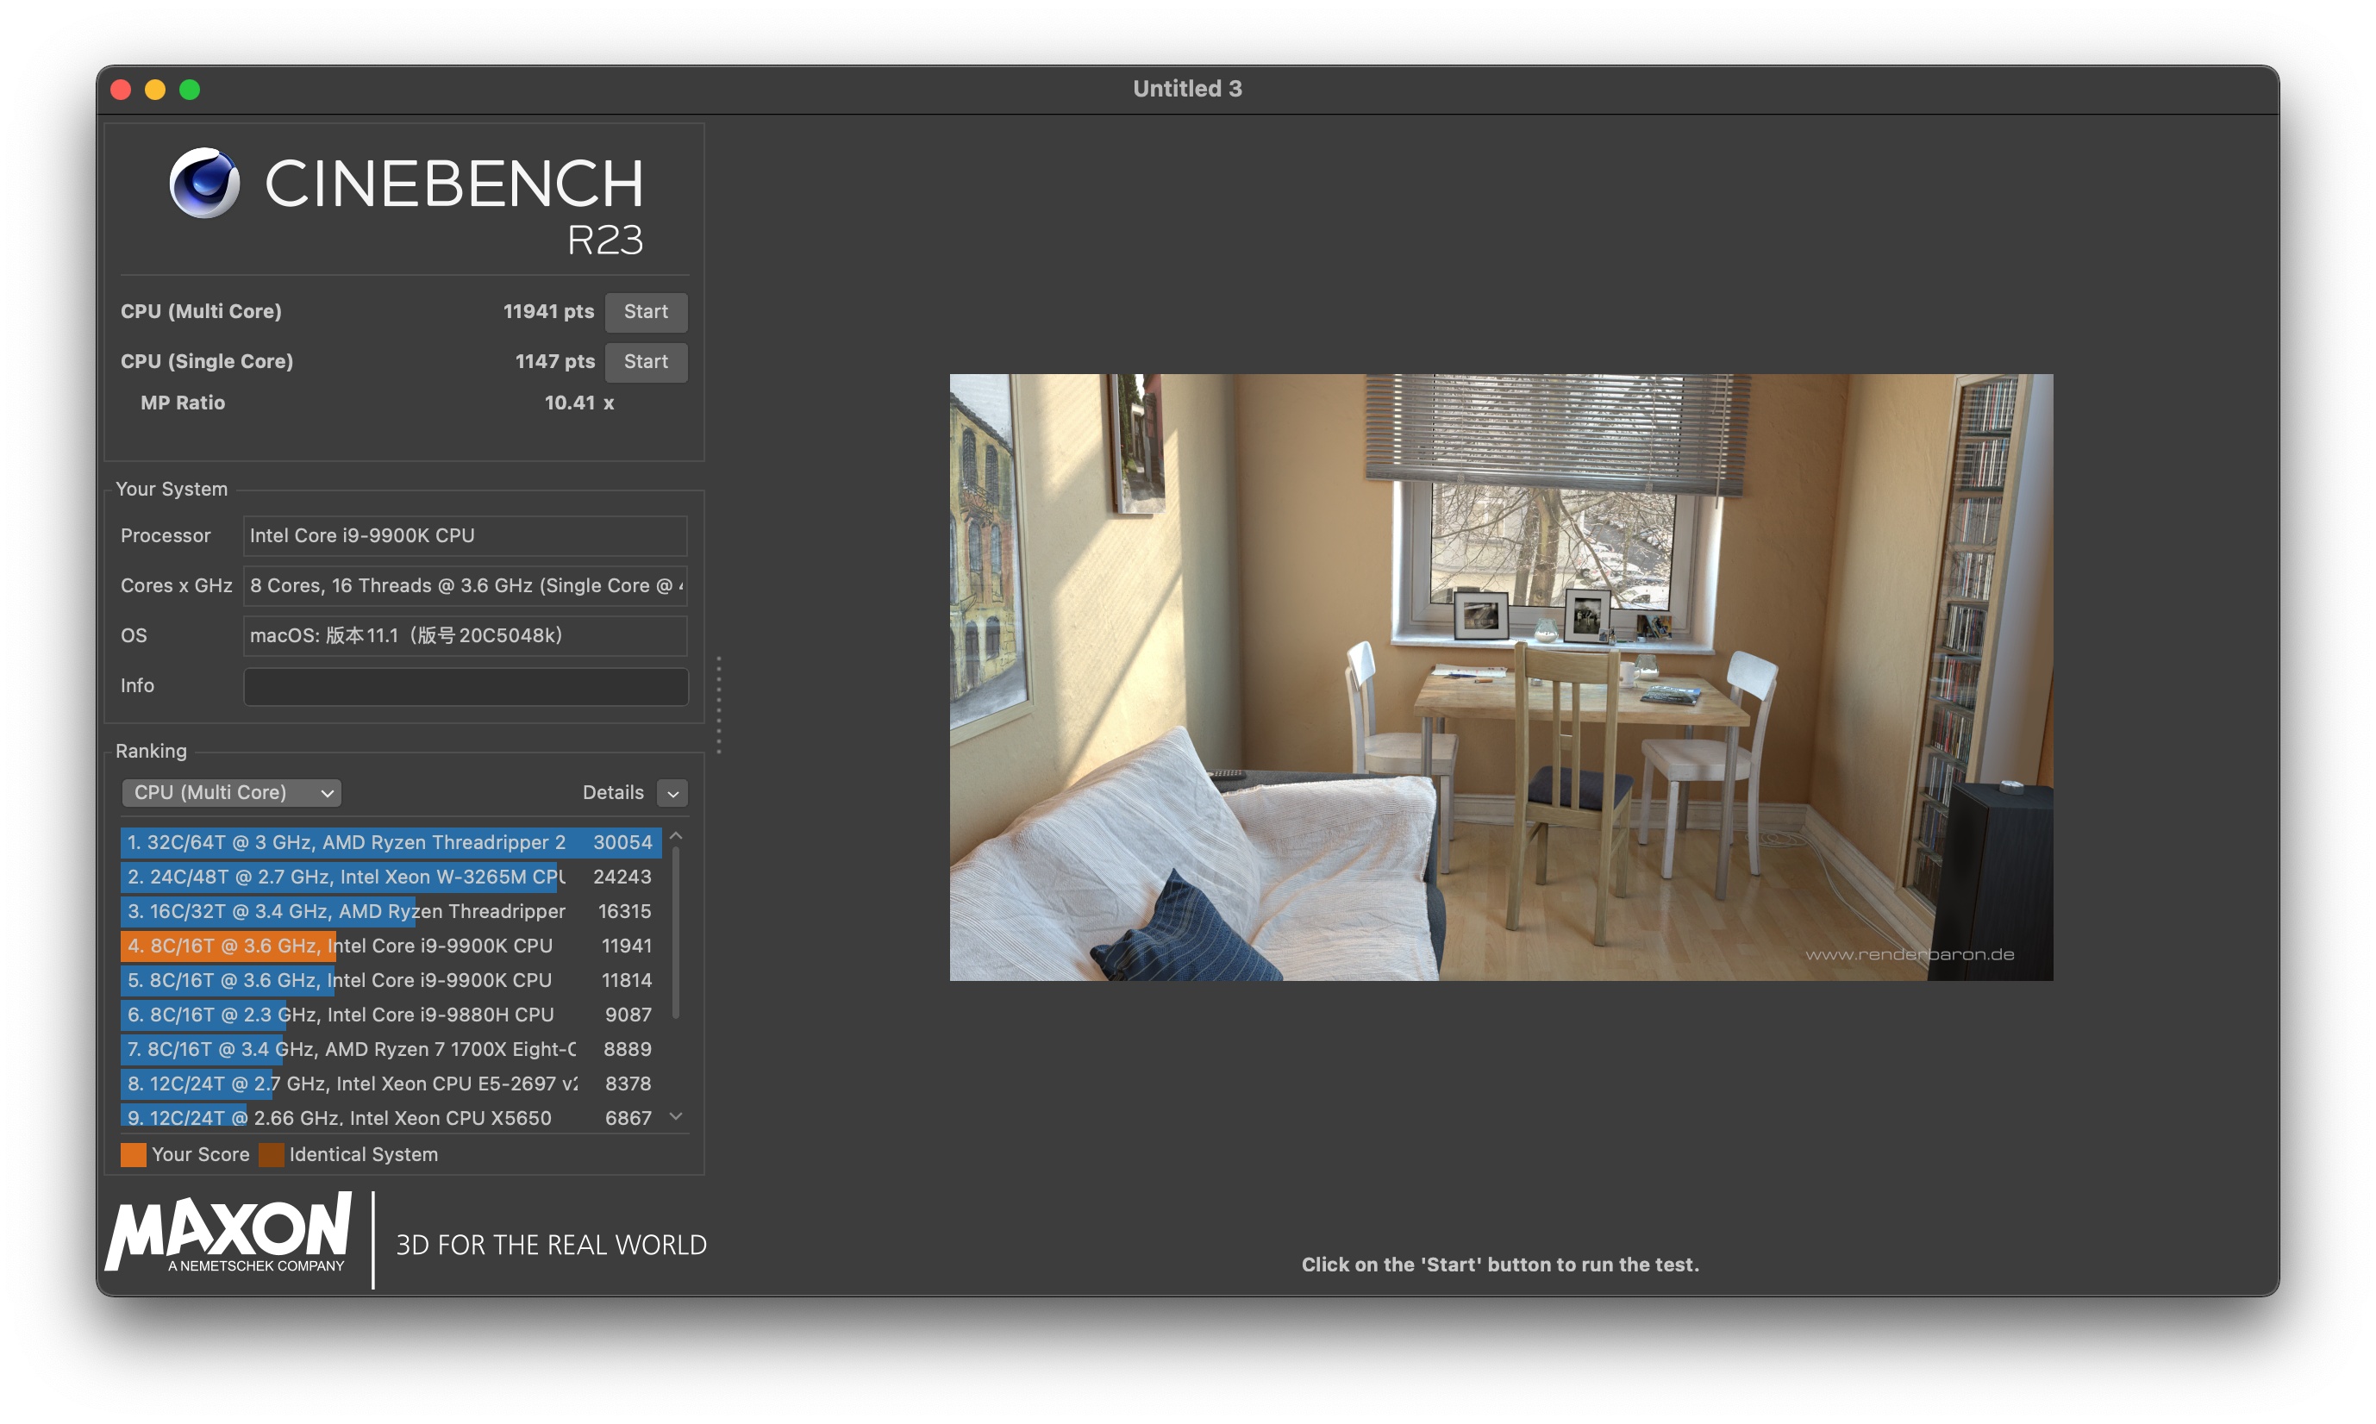Click the green fullscreen window button

pyautogui.click(x=190, y=90)
